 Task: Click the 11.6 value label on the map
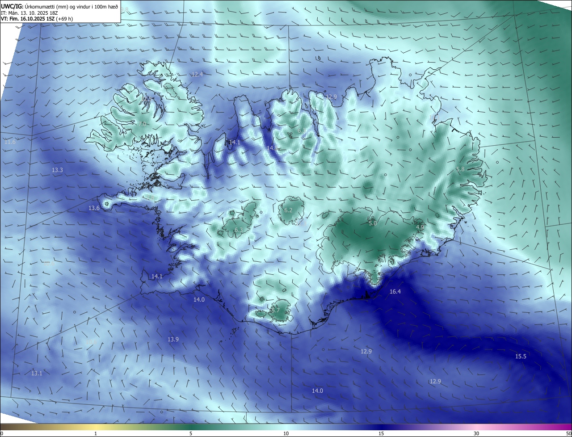tap(10, 142)
